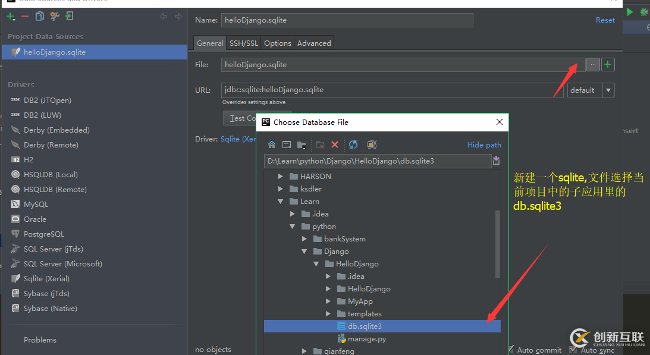
Task: Select helloDjango.sqlite in Project Data Sources
Action: (x=95, y=52)
